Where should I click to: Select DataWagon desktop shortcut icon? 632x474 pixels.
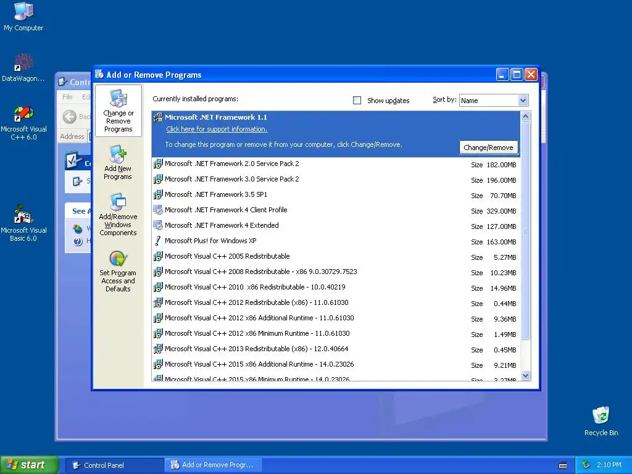23,62
